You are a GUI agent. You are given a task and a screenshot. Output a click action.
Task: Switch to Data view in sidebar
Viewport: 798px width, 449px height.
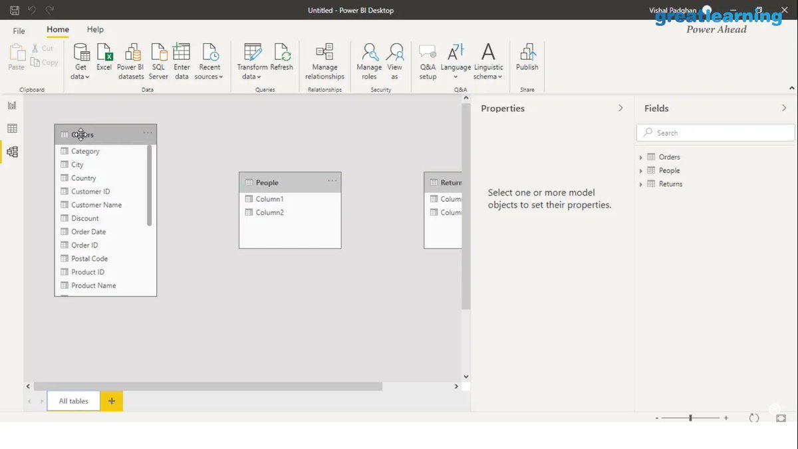coord(12,128)
